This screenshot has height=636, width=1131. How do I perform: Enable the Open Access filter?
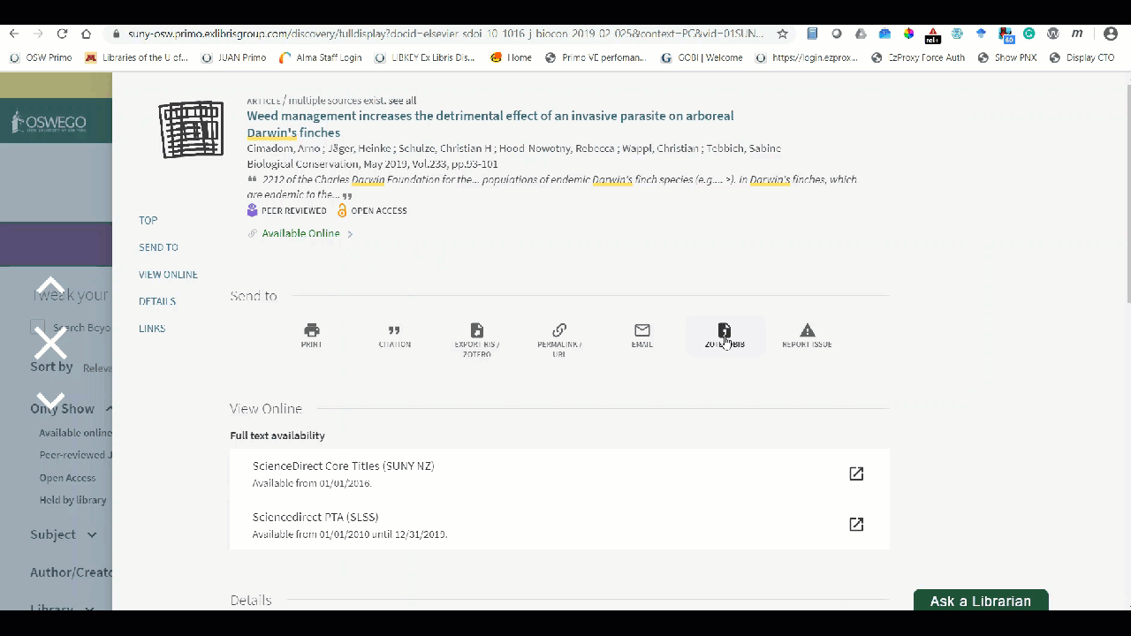click(67, 477)
